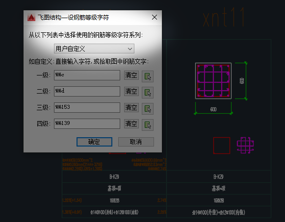Image resolution: width=285 pixels, height=222 pixels.
Task: Pick rebar text from drawing for 四级
Action: (x=148, y=125)
